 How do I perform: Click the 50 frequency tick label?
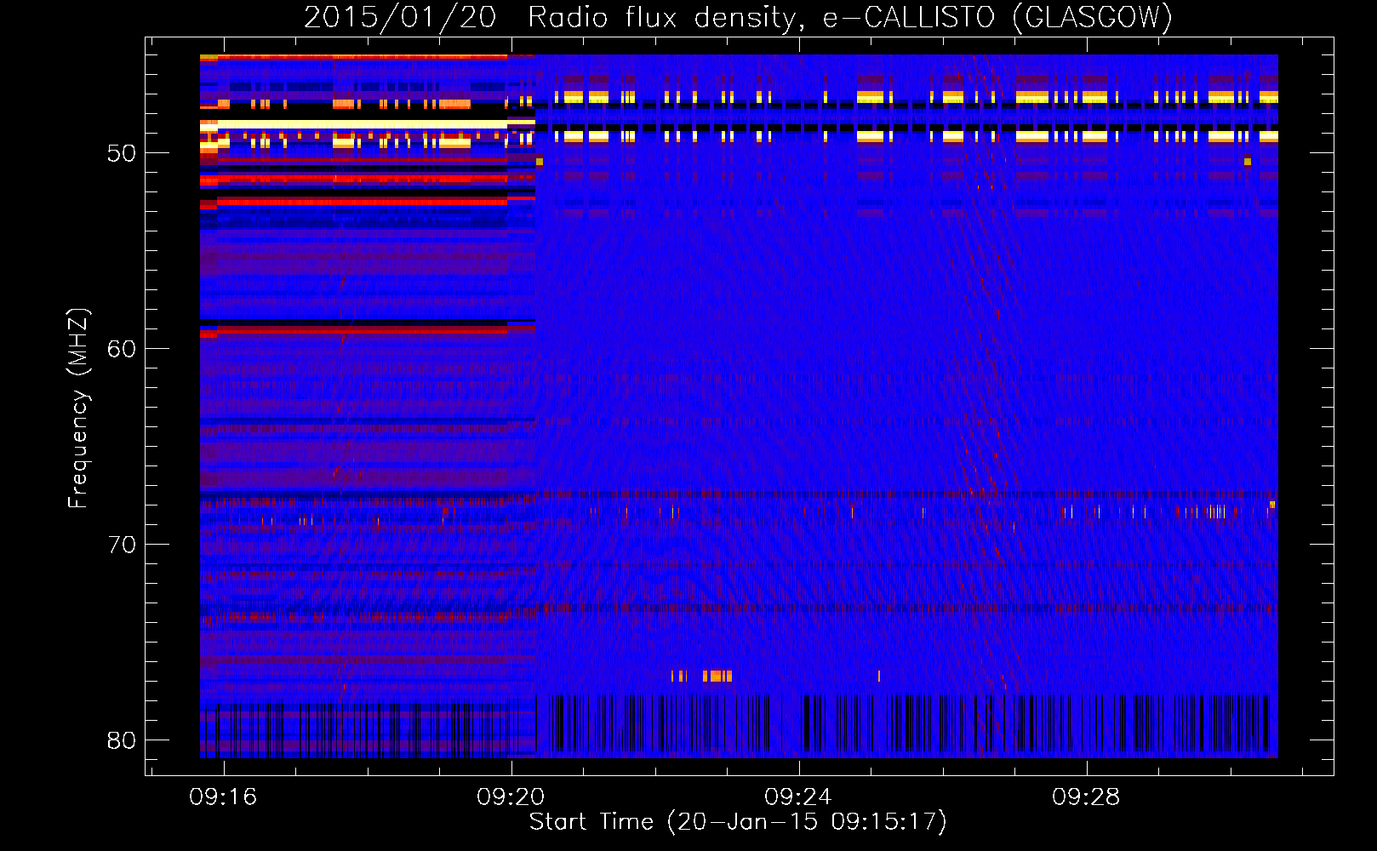coord(122,153)
